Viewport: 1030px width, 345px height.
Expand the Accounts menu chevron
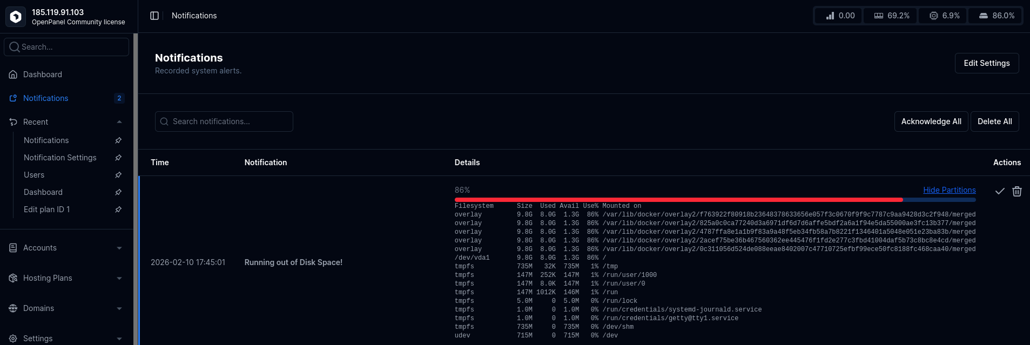click(119, 248)
